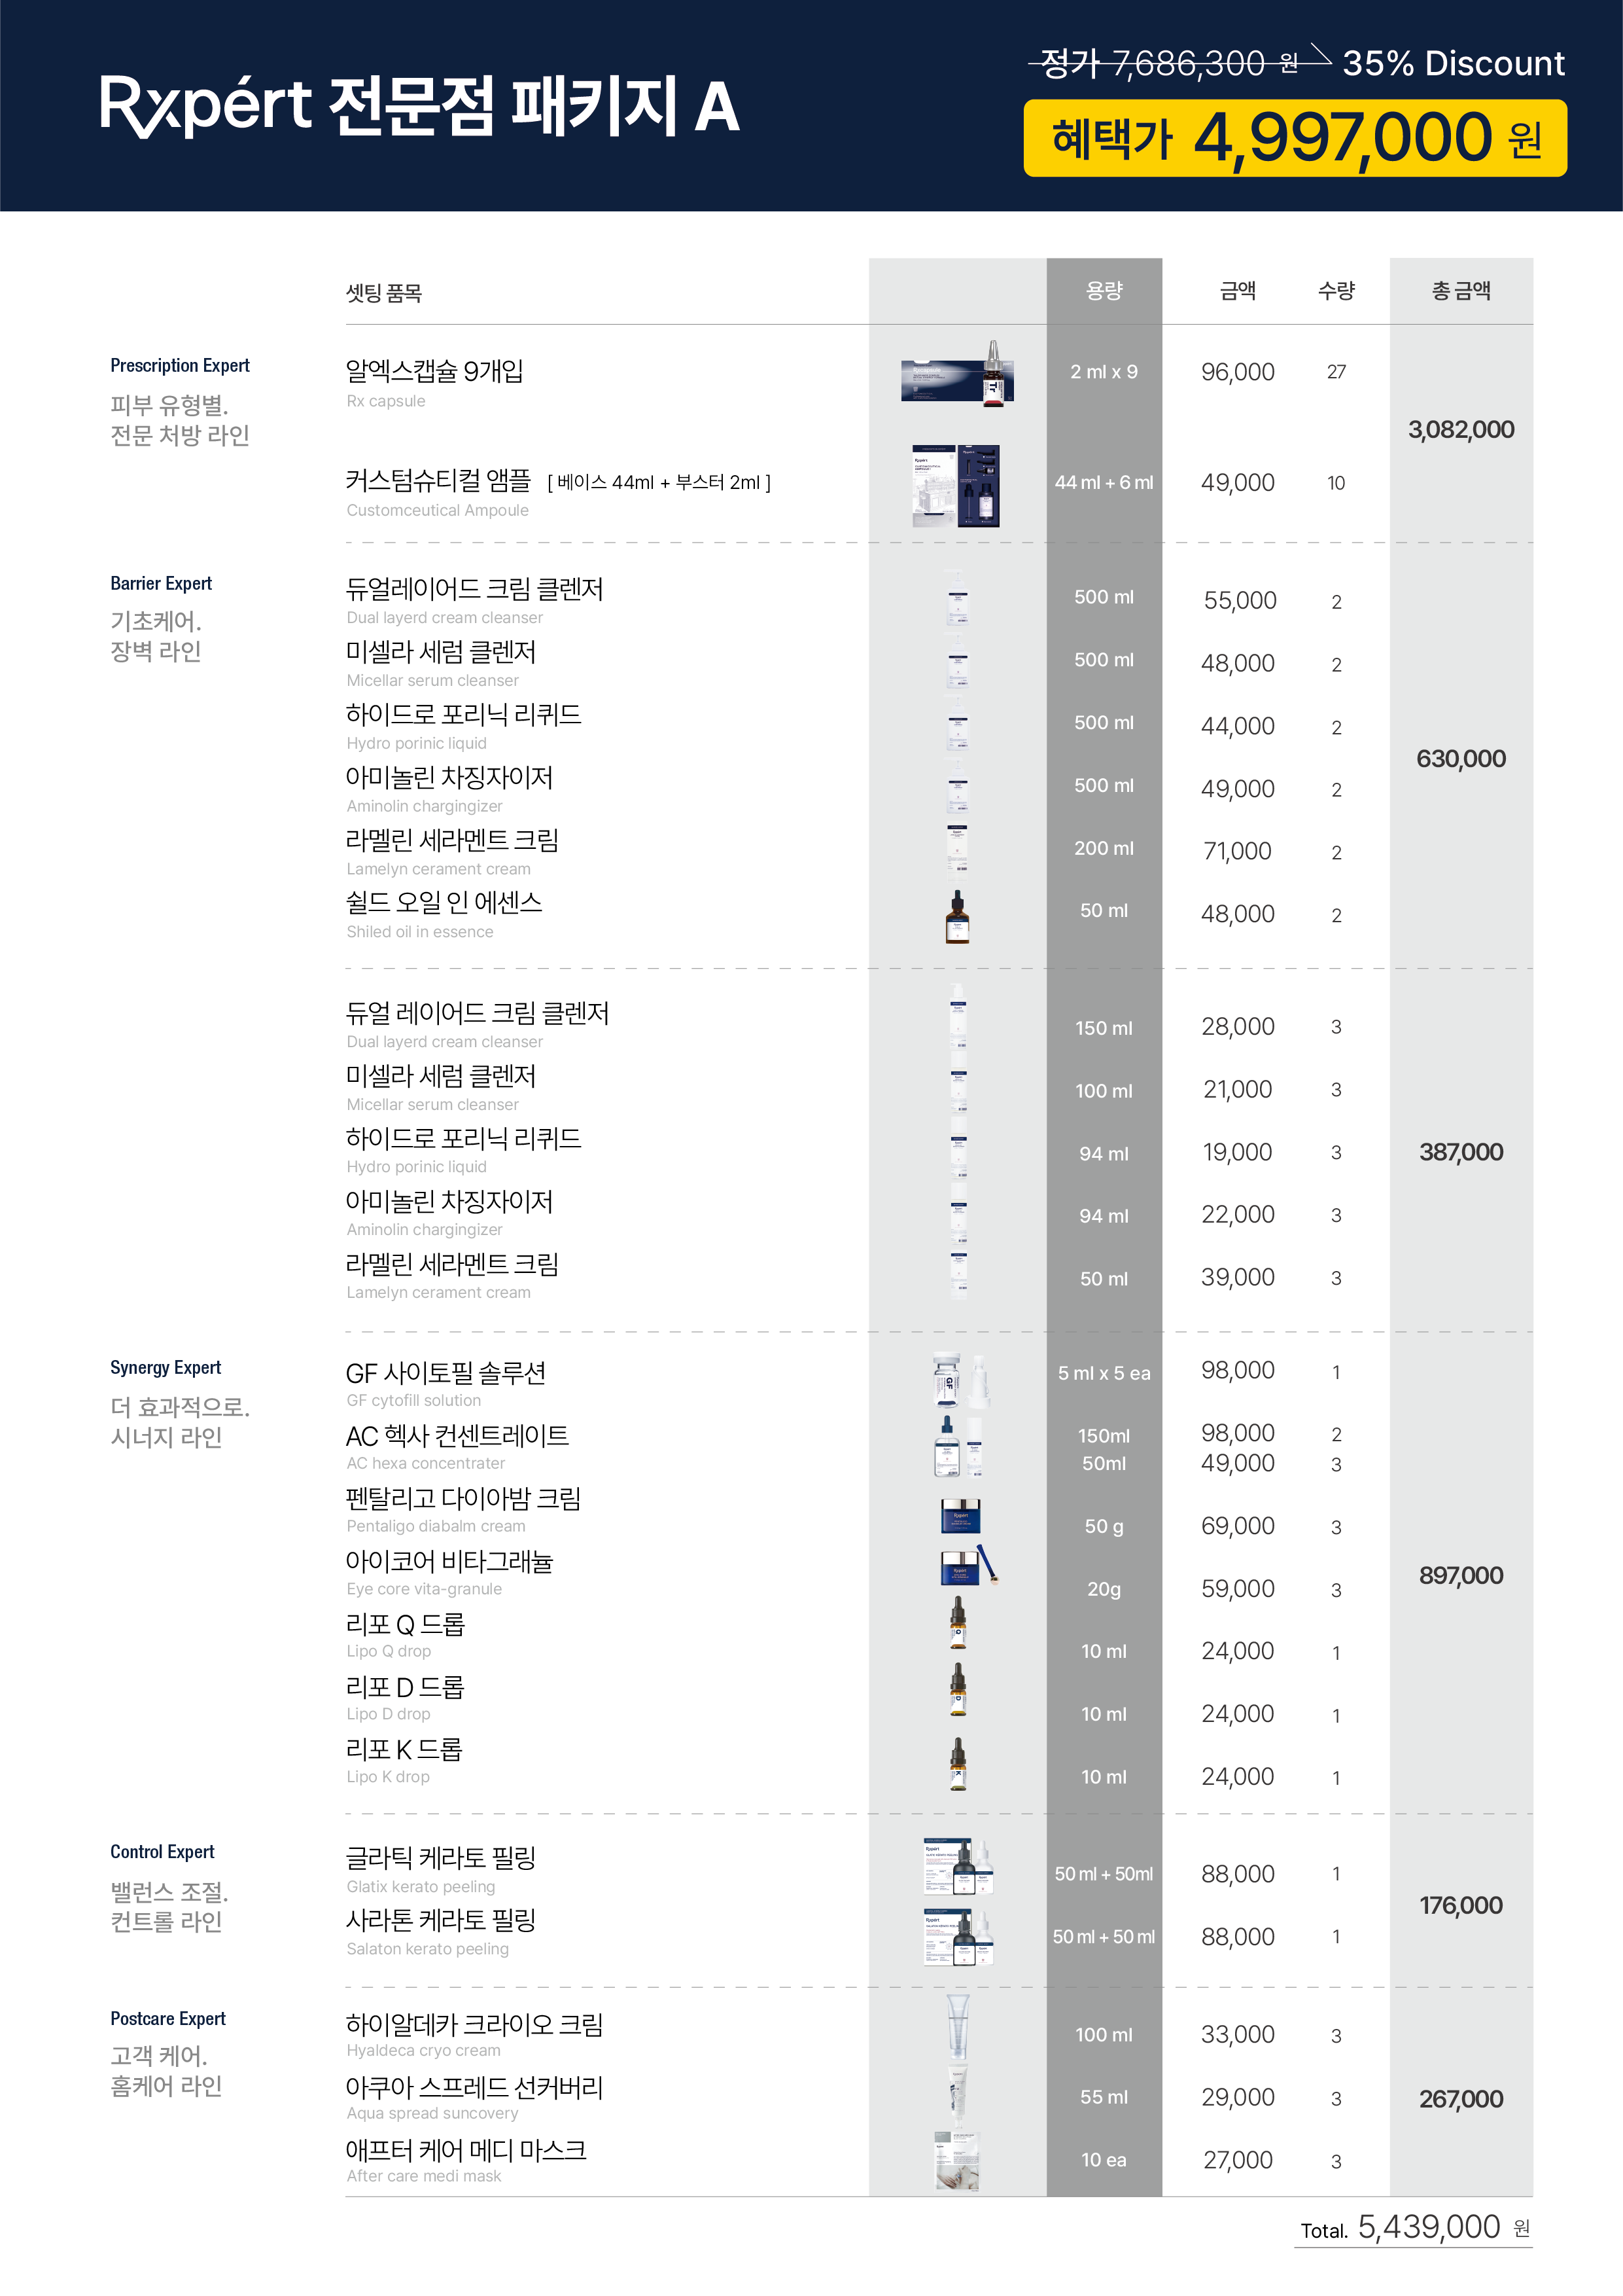Click the Lipo K drop bottle image
1623x2296 pixels.
click(x=958, y=1765)
